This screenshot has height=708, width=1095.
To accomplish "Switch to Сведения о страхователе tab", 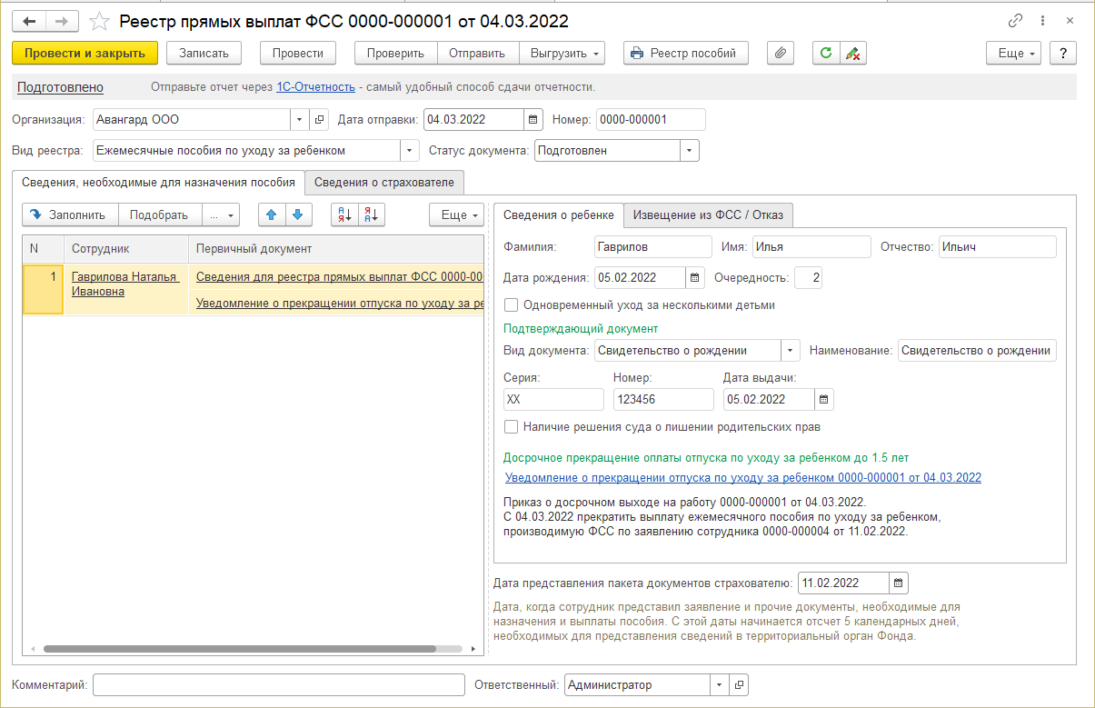I will coord(384,183).
